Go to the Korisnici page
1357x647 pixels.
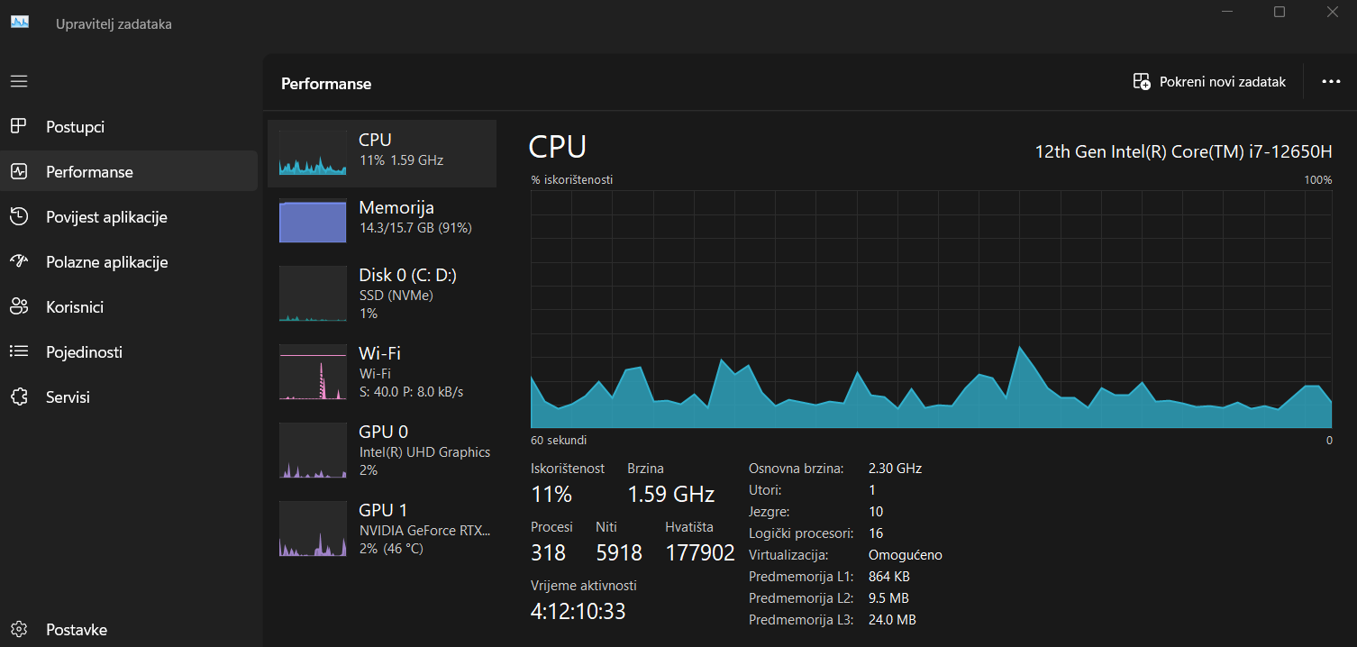129,306
